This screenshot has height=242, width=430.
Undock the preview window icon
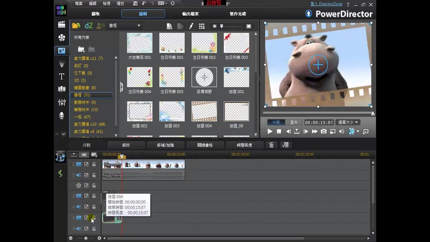point(366,131)
